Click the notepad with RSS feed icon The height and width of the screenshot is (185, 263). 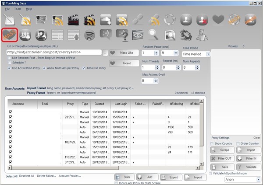point(25,20)
